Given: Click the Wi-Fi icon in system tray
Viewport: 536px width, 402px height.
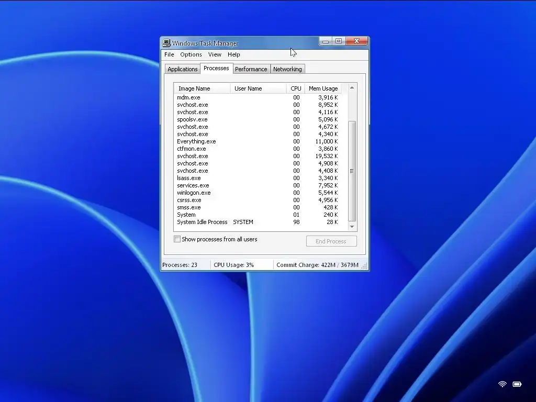Looking at the screenshot, I should tap(502, 384).
